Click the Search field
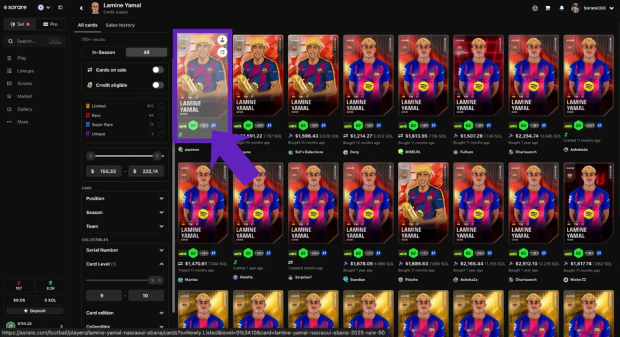Viewport: 620px width, 337px height. 34,41
